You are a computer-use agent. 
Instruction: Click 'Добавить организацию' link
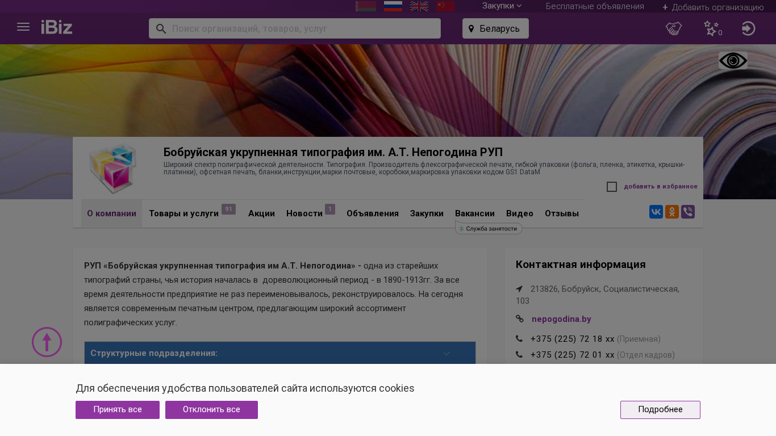coord(713,7)
